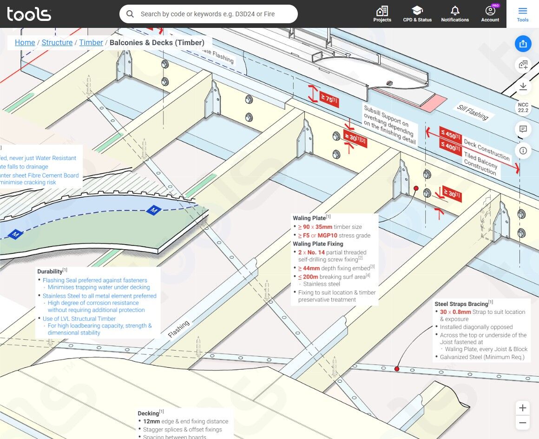Go to Home breadcrumb
This screenshot has width=539, height=439.
pyautogui.click(x=25, y=42)
